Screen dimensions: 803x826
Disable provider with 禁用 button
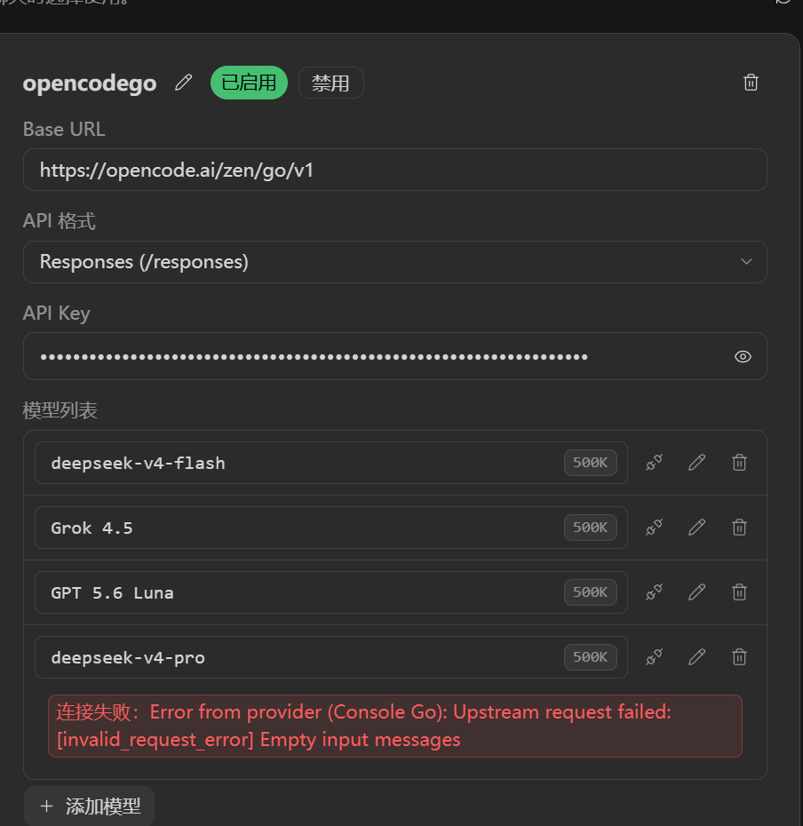point(331,83)
